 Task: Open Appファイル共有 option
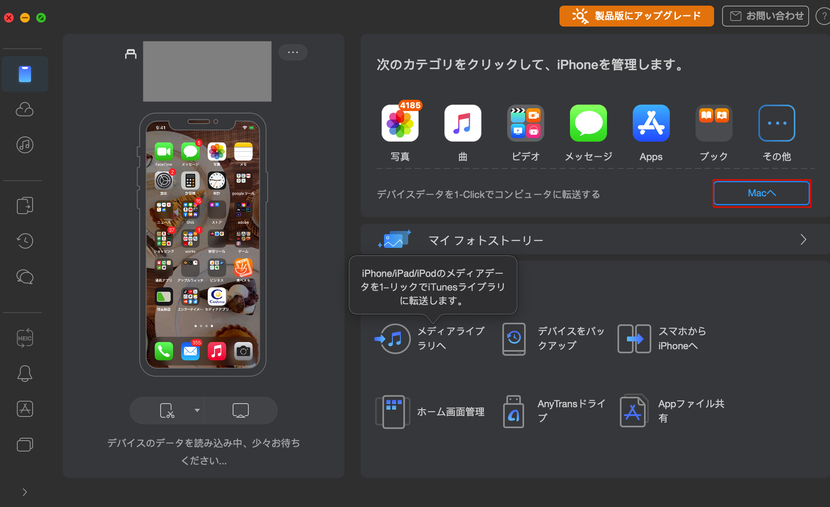click(672, 411)
